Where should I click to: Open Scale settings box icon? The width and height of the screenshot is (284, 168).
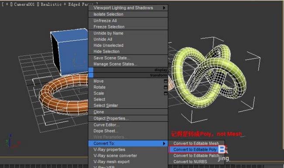click(165, 93)
